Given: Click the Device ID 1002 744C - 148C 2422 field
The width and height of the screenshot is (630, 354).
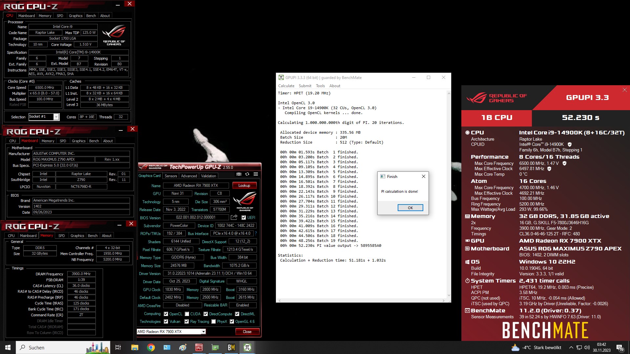Looking at the screenshot, I should 236,226.
